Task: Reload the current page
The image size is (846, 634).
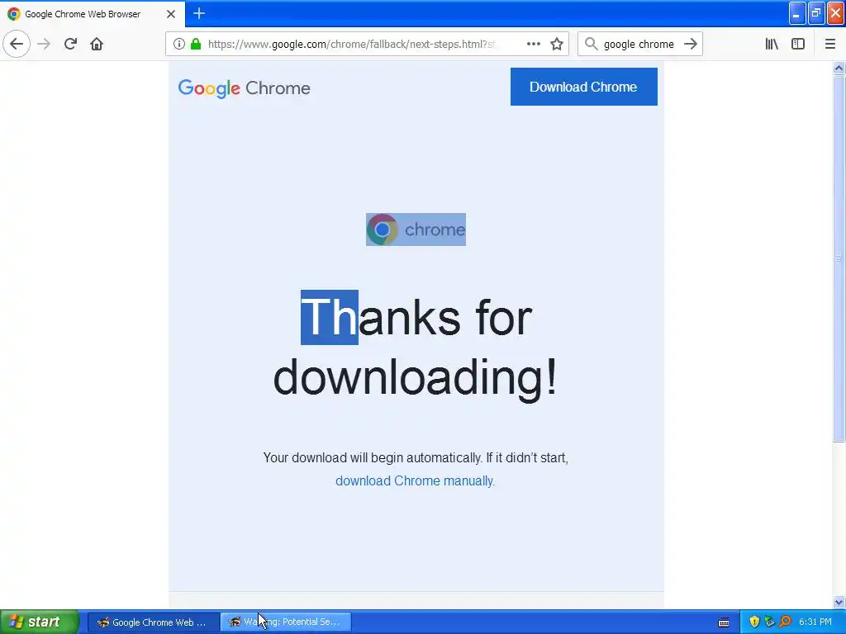Action: pyautogui.click(x=71, y=45)
